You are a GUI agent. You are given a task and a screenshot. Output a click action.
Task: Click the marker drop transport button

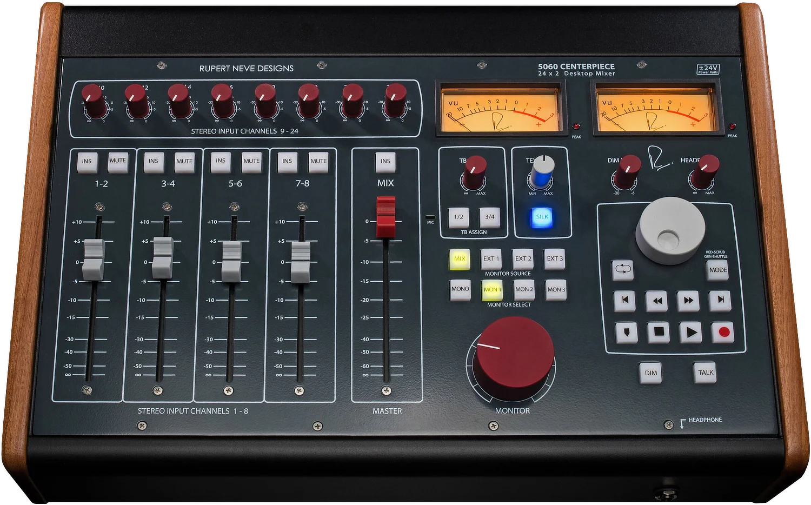click(627, 332)
